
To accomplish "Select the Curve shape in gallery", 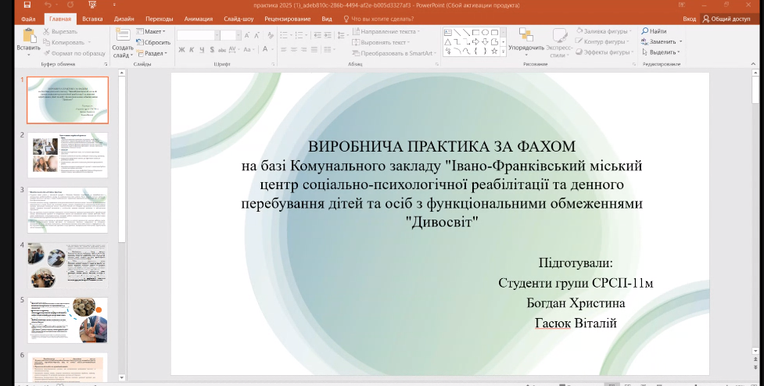I will tap(467, 51).
